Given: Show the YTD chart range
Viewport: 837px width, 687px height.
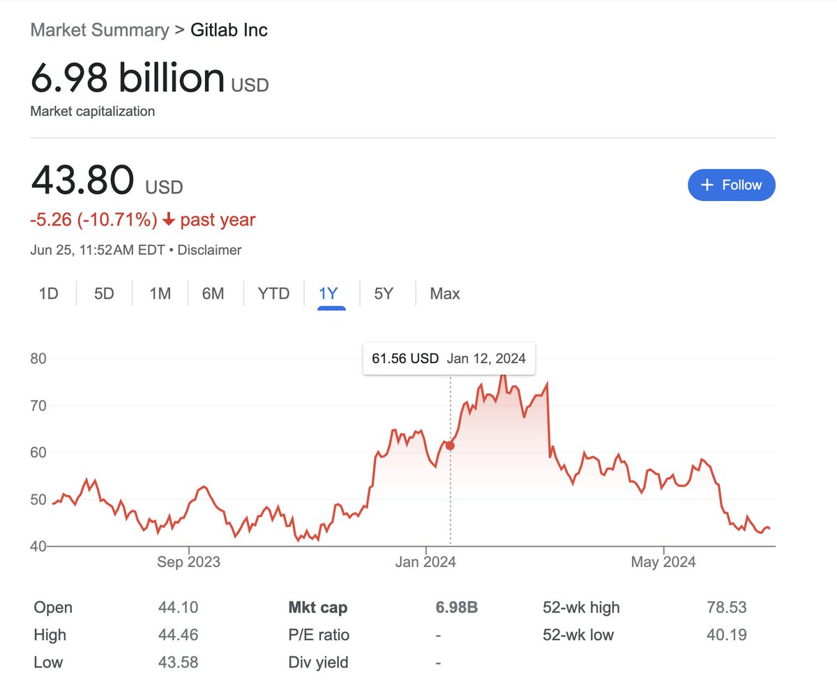Looking at the screenshot, I should tap(273, 294).
